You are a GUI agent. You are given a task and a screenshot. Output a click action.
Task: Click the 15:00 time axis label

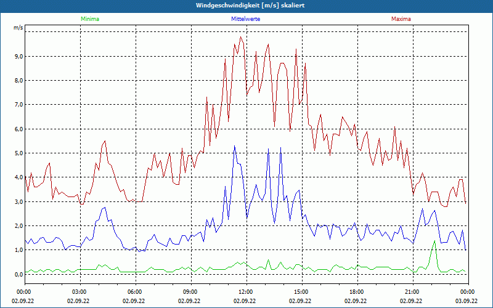pyautogui.click(x=301, y=291)
